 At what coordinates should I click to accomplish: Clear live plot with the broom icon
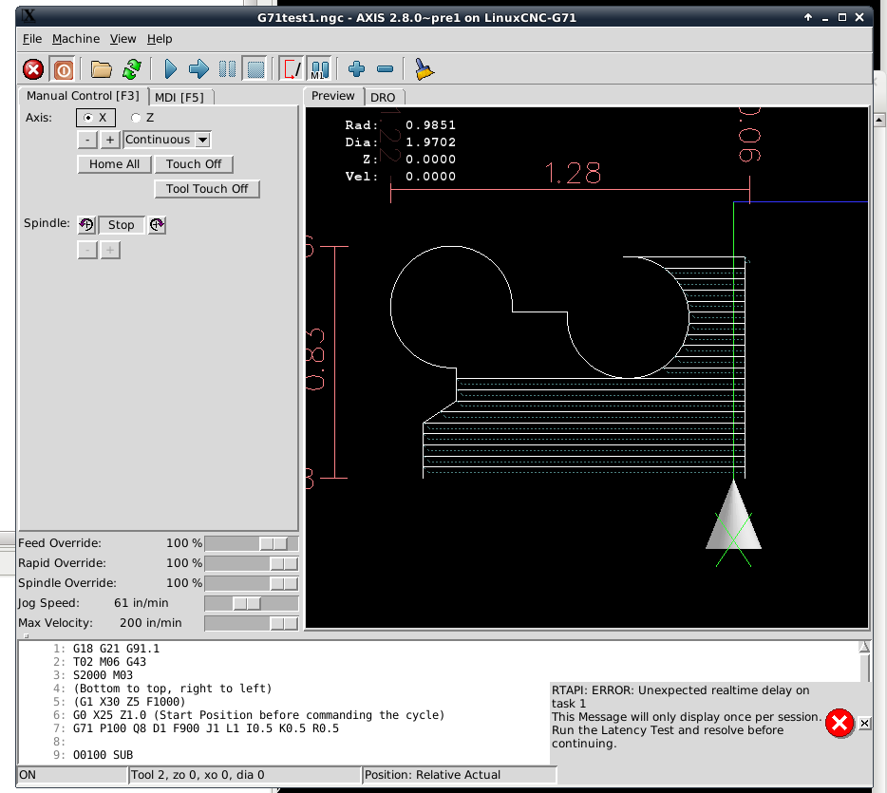[424, 69]
